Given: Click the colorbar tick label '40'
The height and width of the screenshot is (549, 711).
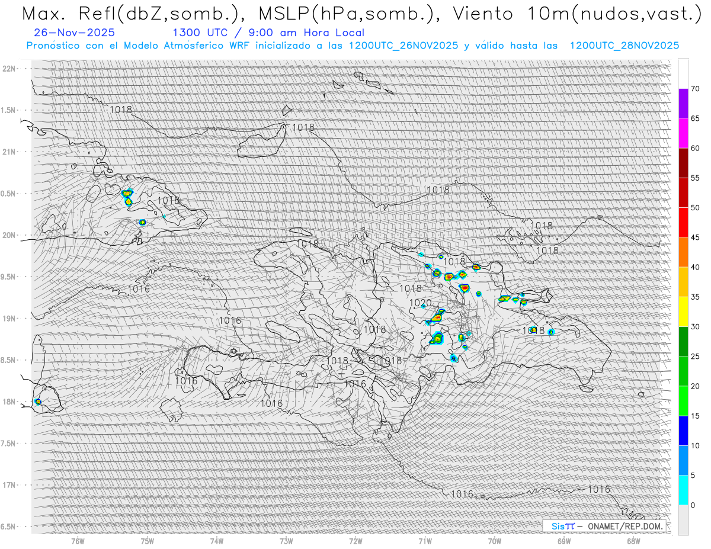Looking at the screenshot, I should point(696,267).
